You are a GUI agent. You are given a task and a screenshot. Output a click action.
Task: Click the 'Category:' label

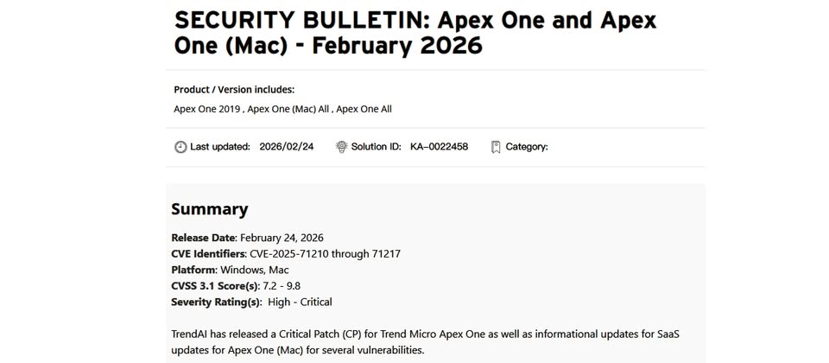(527, 147)
